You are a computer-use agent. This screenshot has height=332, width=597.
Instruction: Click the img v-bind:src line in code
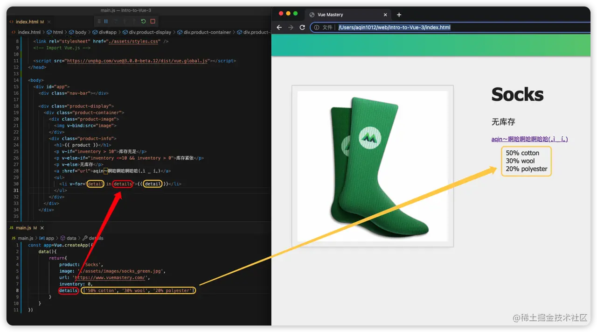85,125
